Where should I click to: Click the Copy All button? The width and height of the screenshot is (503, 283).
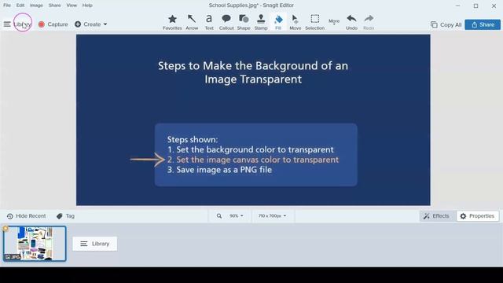446,24
